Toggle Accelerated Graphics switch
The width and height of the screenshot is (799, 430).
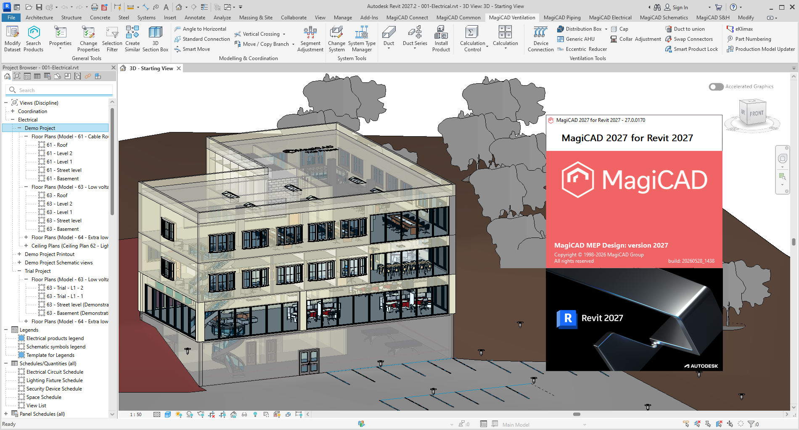point(716,87)
